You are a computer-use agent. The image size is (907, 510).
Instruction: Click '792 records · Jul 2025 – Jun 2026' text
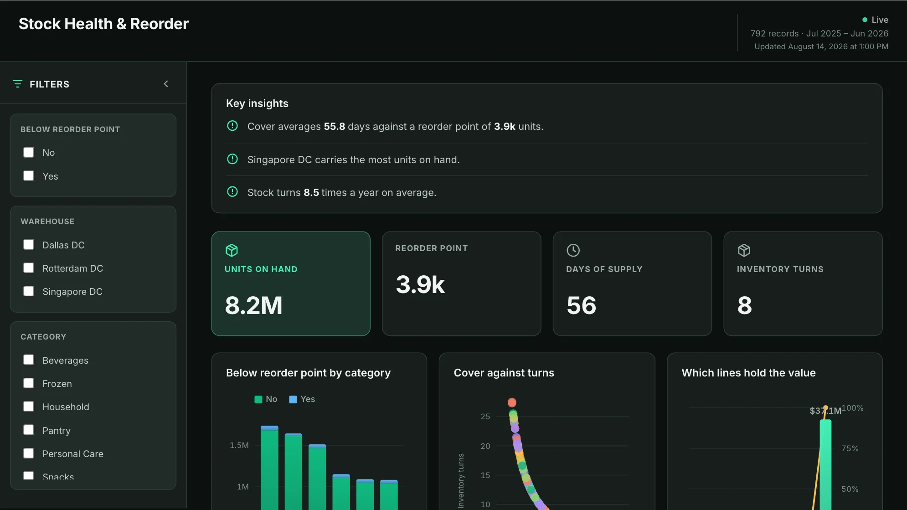(x=819, y=33)
